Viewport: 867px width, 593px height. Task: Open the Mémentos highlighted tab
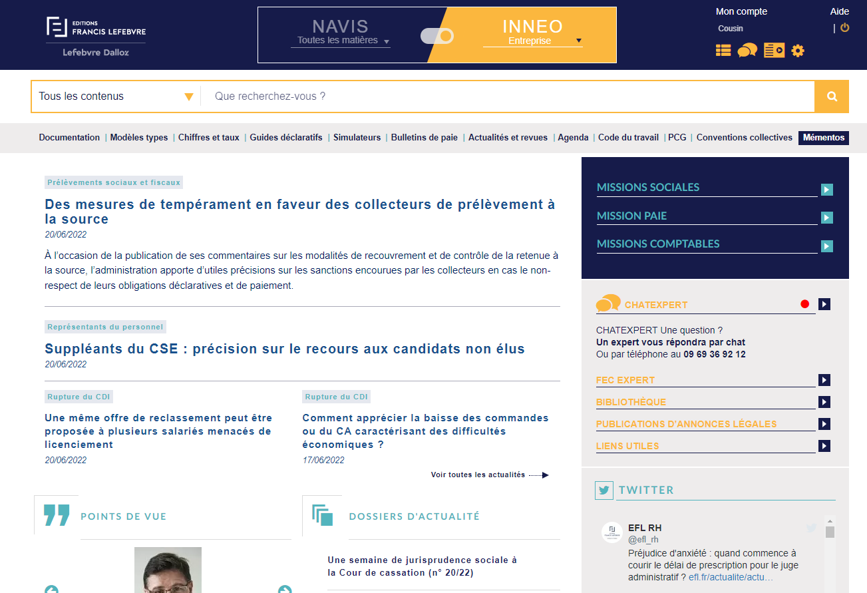tap(824, 138)
